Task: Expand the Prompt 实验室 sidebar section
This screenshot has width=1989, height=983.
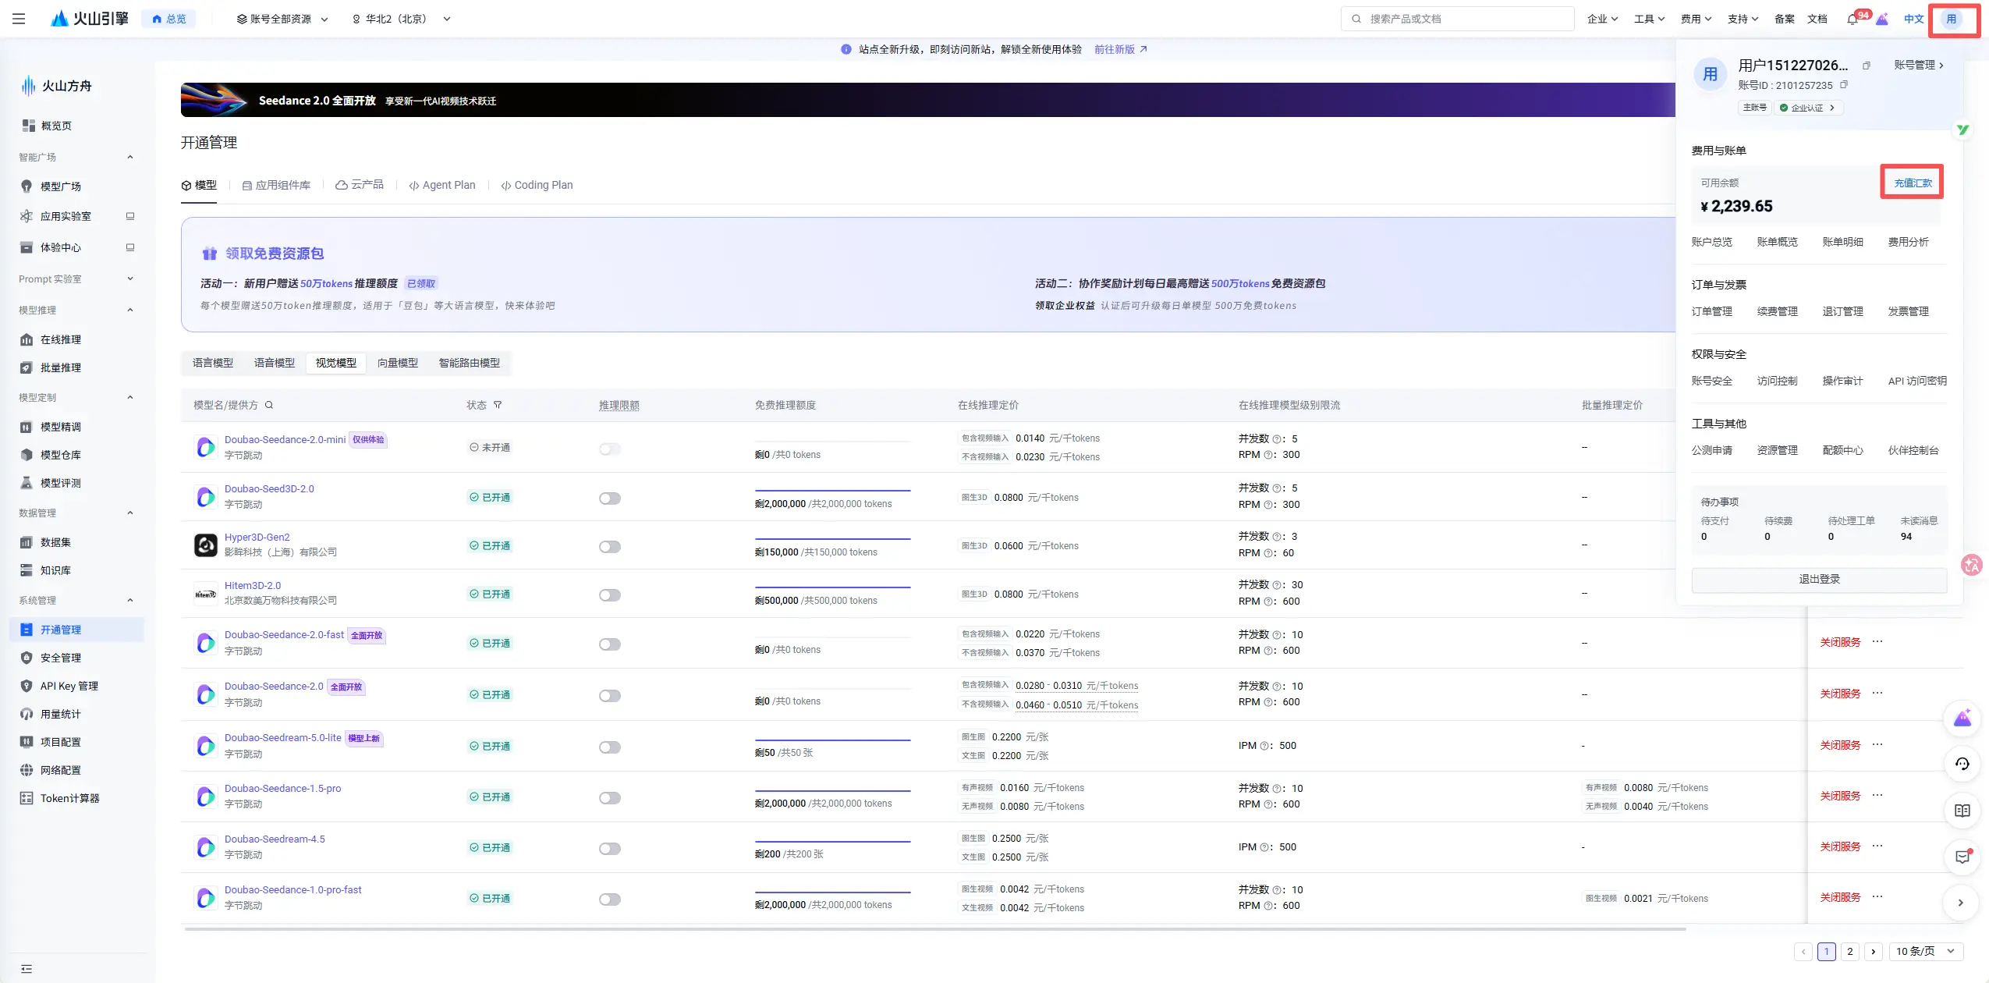Action: [130, 279]
